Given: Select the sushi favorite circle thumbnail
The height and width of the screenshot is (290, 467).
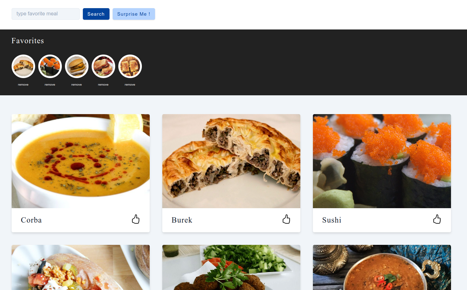Looking at the screenshot, I should pos(50,66).
